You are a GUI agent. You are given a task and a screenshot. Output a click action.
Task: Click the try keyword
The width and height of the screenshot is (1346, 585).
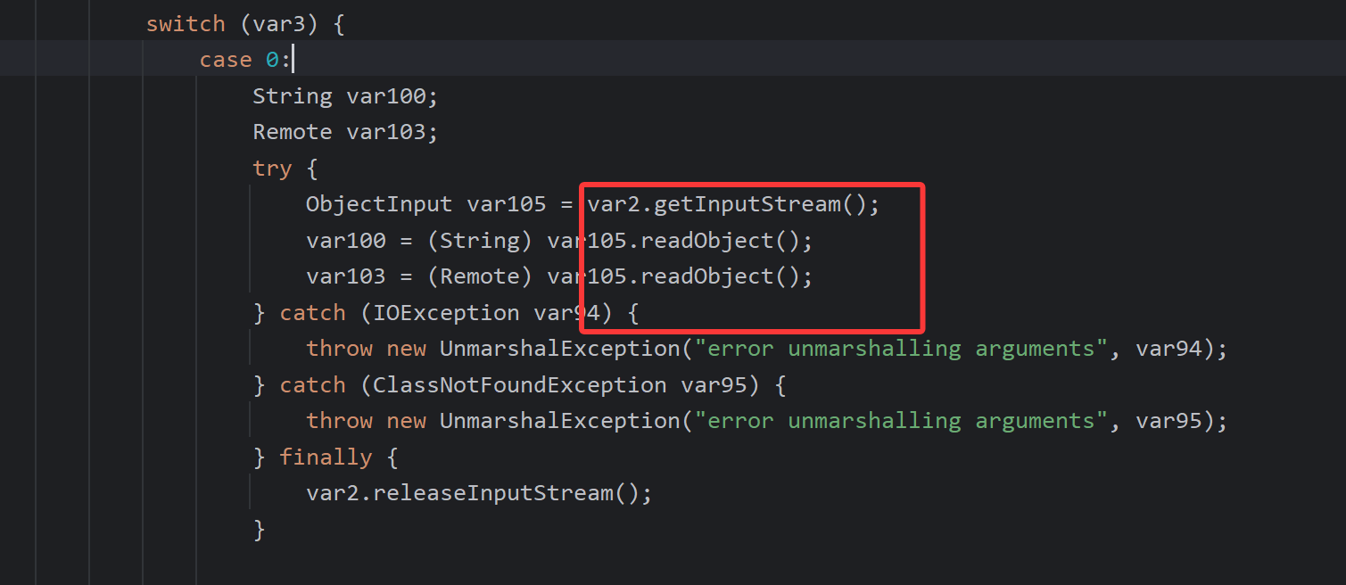pyautogui.click(x=272, y=169)
